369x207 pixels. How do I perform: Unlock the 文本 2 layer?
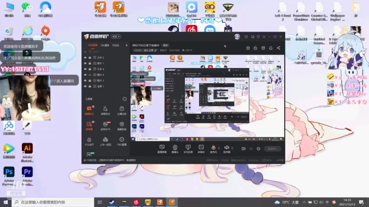click(89, 57)
